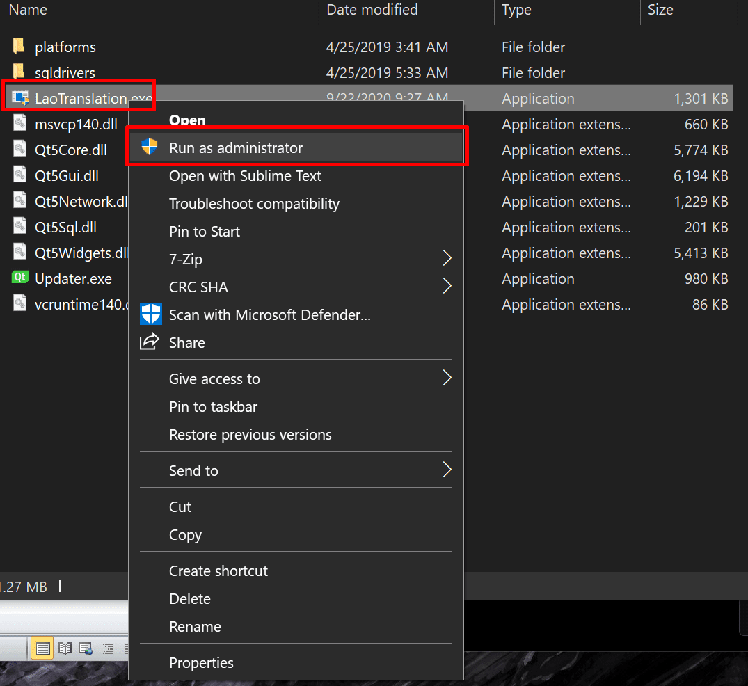Click the Run as administrator shield icon
Screen dimensions: 748x686
pos(150,147)
